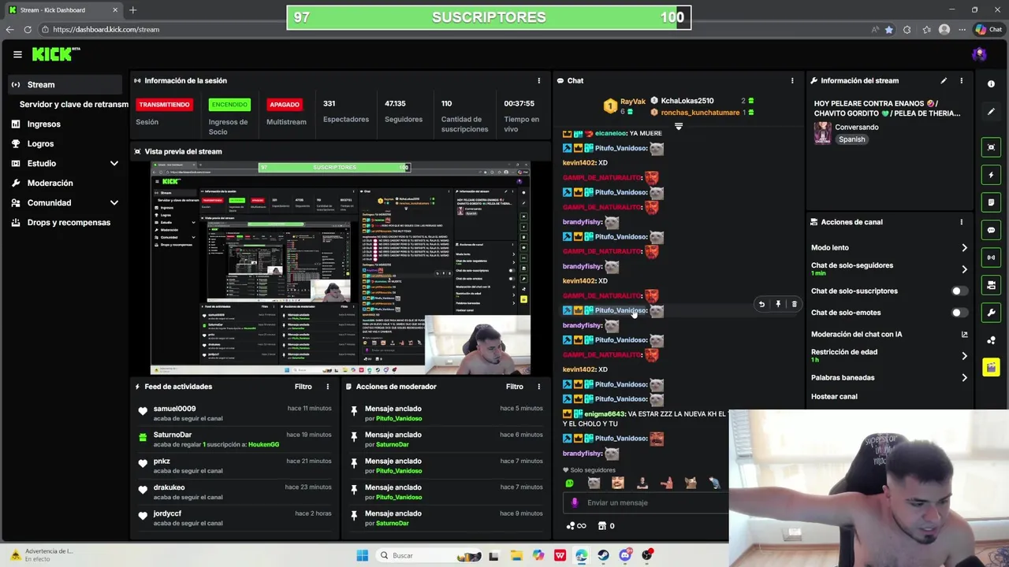
Task: Click HoukenGG link in activity feed
Action: point(263,445)
